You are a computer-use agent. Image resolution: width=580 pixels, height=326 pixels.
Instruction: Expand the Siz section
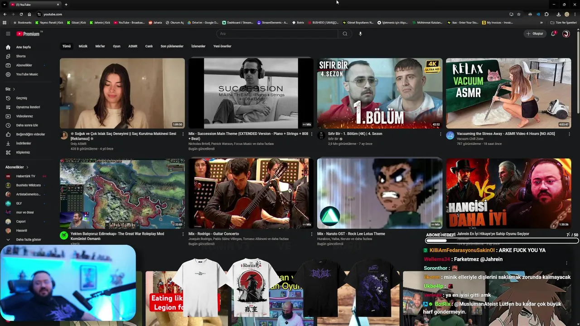10,89
